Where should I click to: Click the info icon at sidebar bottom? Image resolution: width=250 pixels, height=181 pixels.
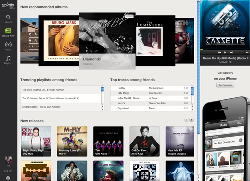click(8, 178)
